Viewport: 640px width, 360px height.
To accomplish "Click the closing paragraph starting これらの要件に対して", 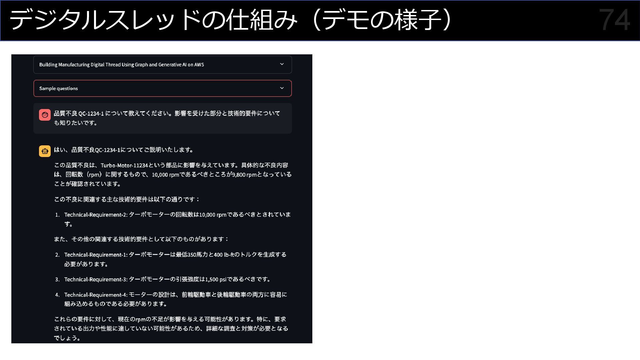I will [x=171, y=328].
